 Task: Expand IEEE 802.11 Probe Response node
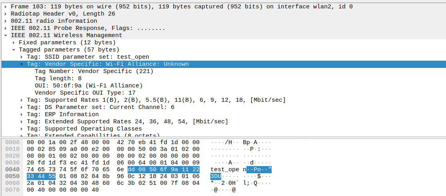[x=6, y=28]
